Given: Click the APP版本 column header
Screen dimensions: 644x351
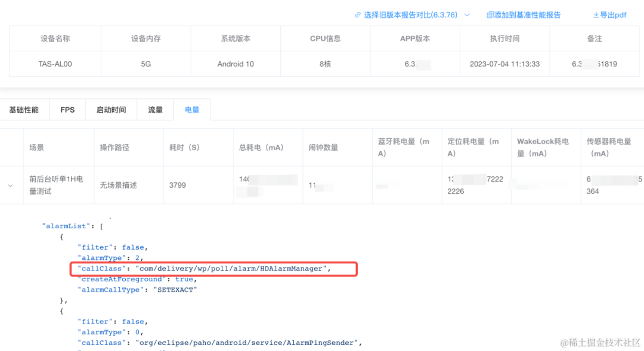Looking at the screenshot, I should (x=415, y=39).
